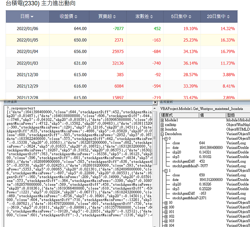
Task: Click the green 452 家數差 value
Action: [x=157, y=29]
